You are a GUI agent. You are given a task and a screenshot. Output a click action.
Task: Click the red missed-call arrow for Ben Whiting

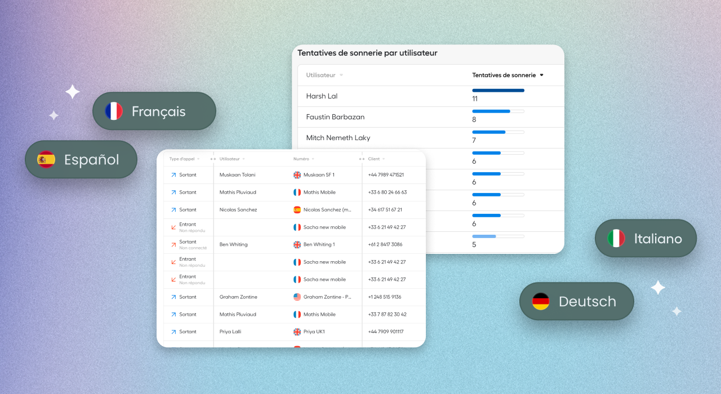(173, 245)
